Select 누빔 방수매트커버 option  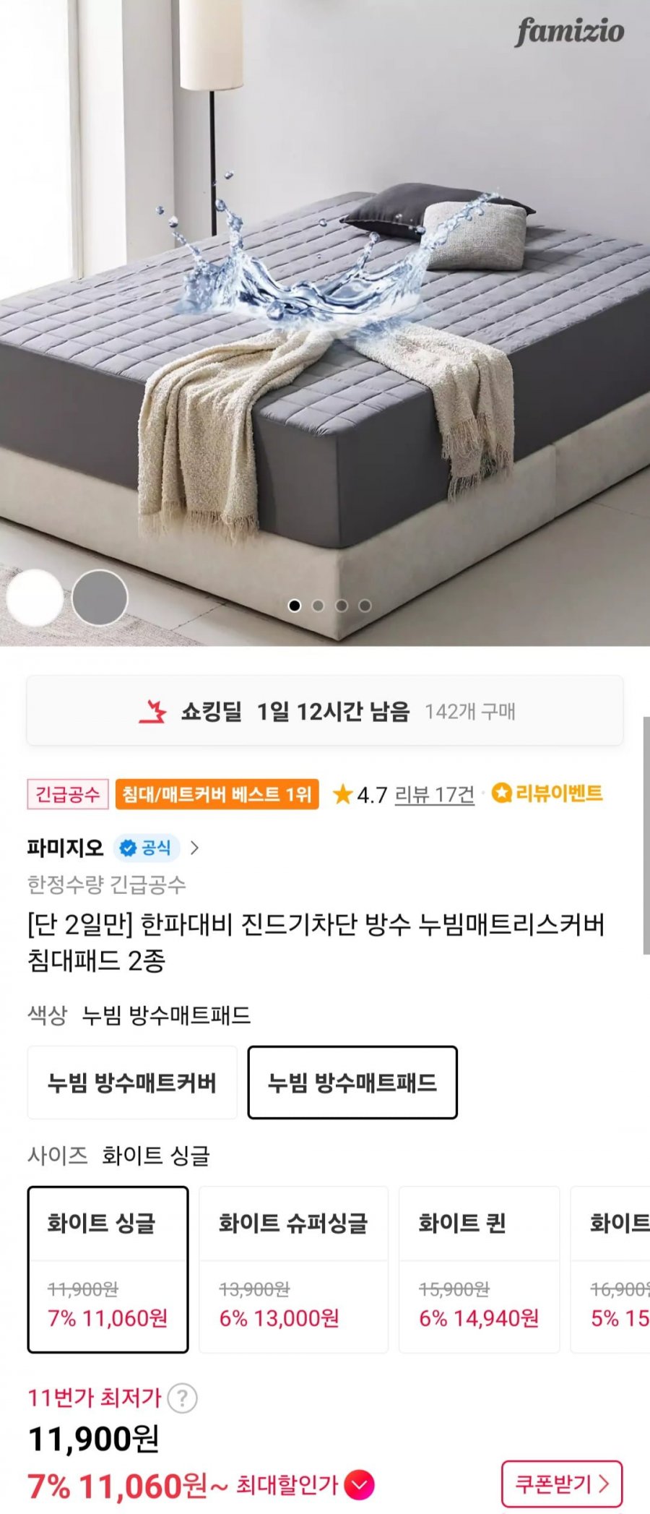(132, 1083)
